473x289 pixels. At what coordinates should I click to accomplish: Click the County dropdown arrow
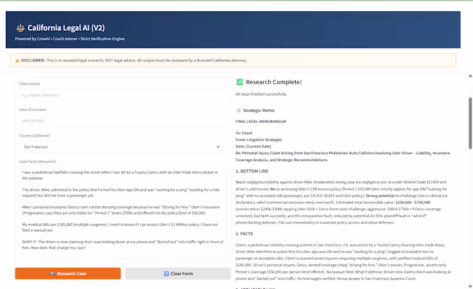pyautogui.click(x=218, y=147)
